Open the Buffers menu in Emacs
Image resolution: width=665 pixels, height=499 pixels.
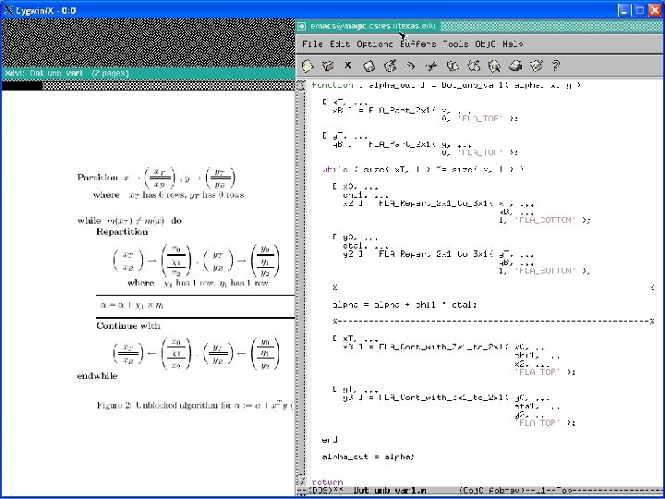click(417, 44)
